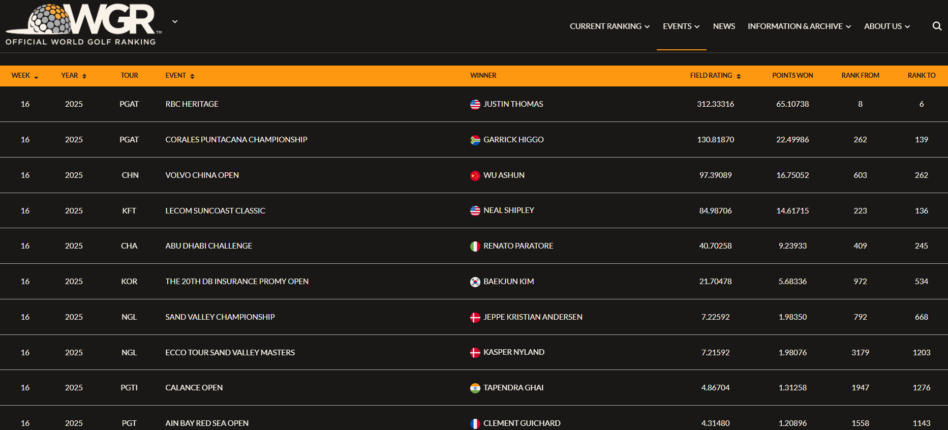Go to the News page
The image size is (948, 430).
point(724,26)
